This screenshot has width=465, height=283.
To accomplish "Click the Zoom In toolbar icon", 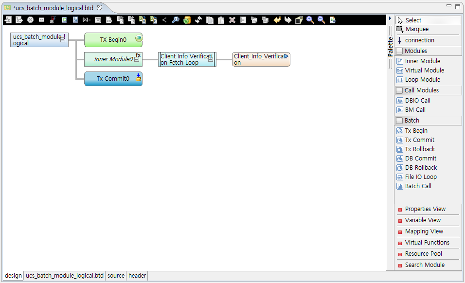I will click(x=309, y=20).
